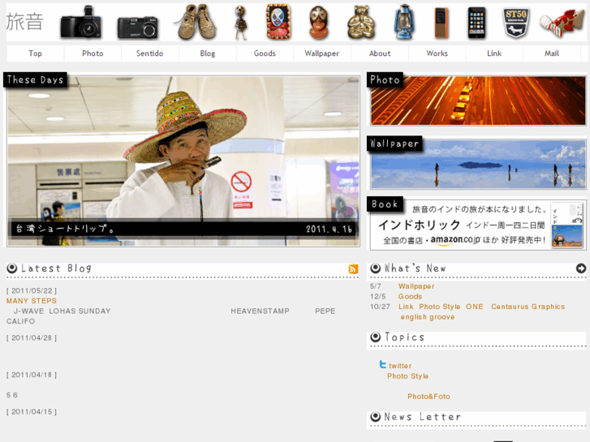Click the Goods link in What's New

click(410, 296)
